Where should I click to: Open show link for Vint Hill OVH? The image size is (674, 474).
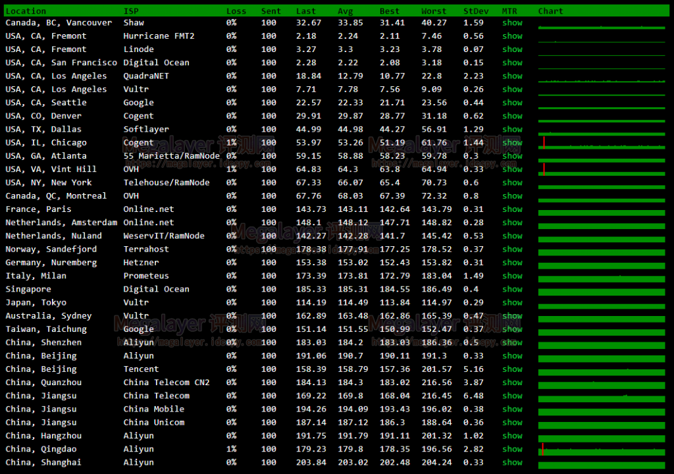click(x=512, y=169)
